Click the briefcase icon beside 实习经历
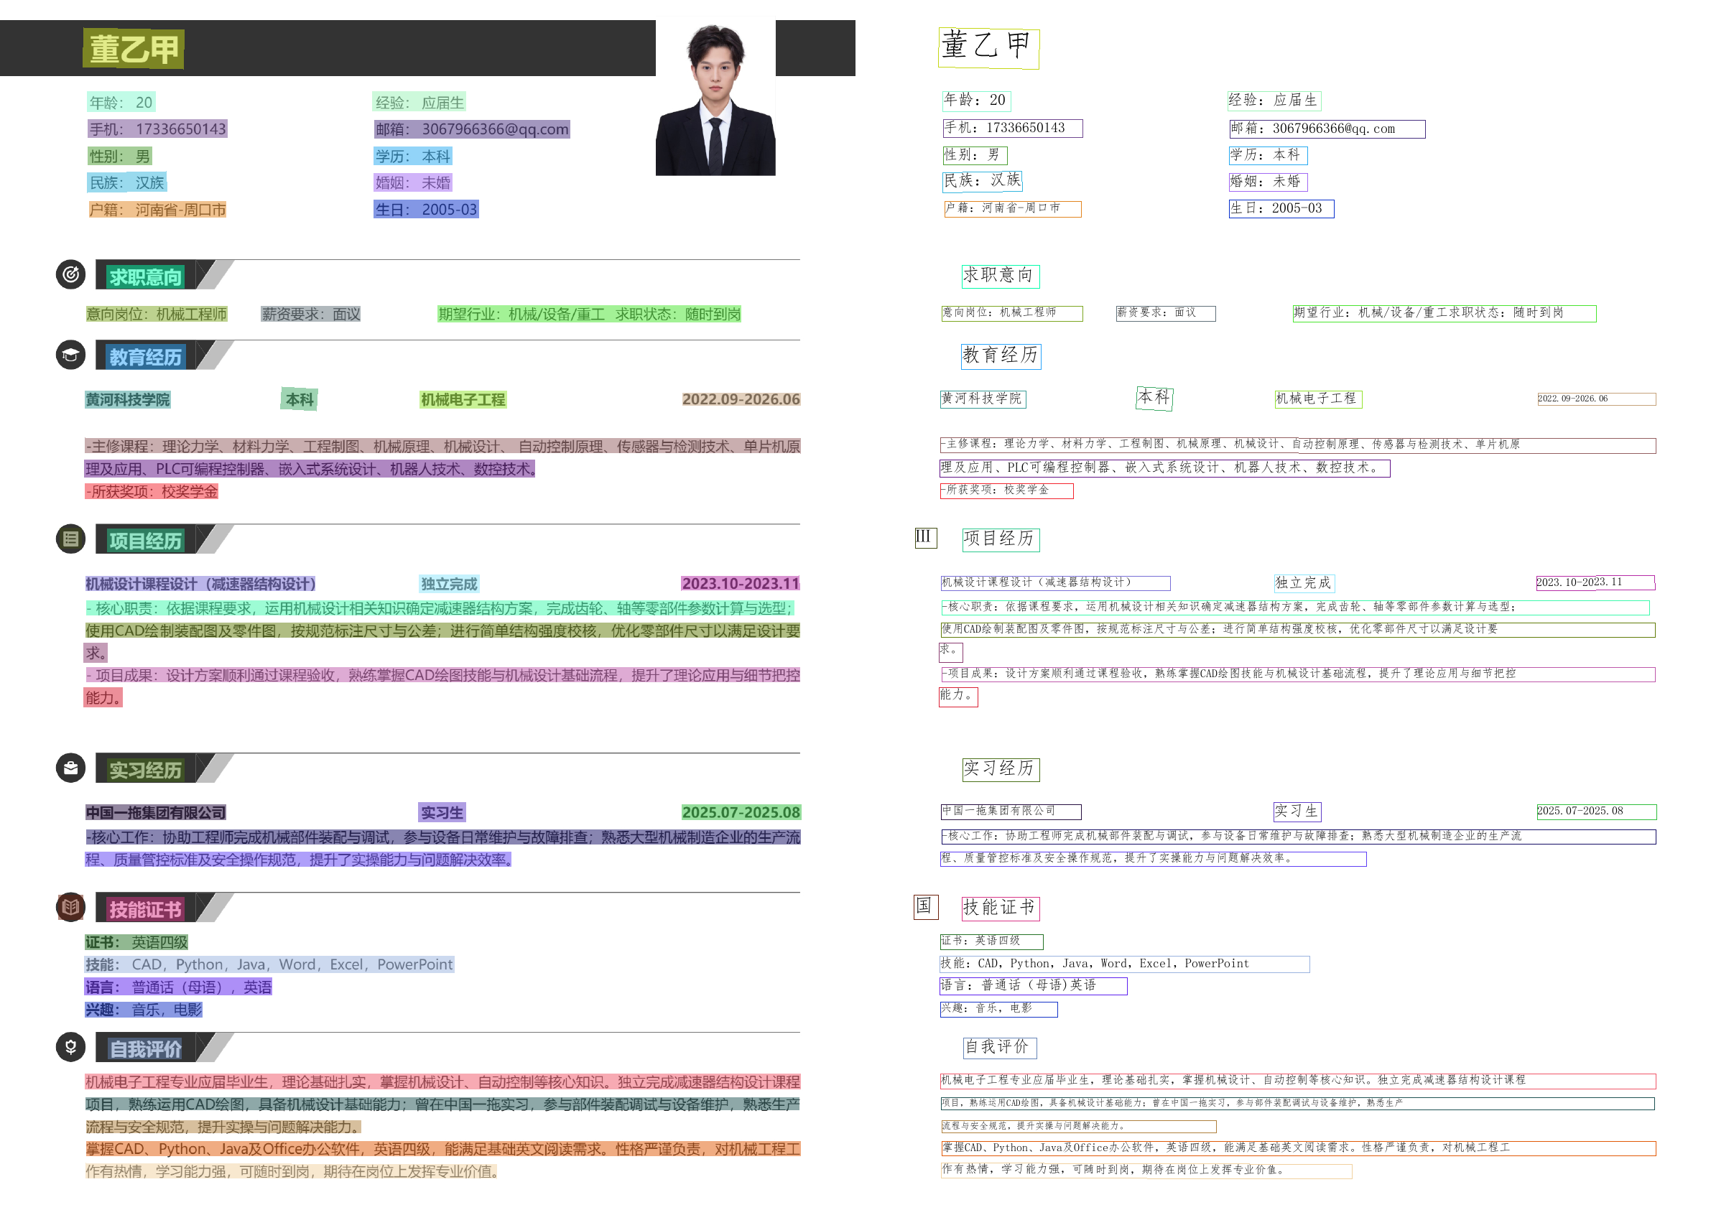This screenshot has height=1205, width=1711. tap(71, 768)
